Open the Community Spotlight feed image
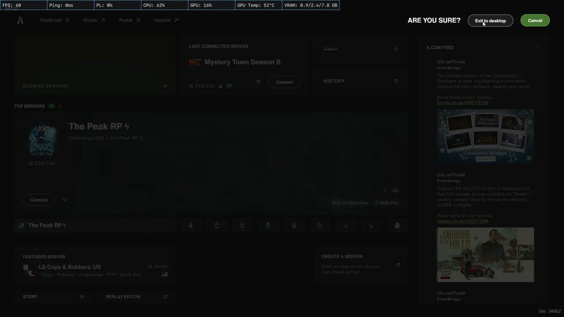 point(486,136)
